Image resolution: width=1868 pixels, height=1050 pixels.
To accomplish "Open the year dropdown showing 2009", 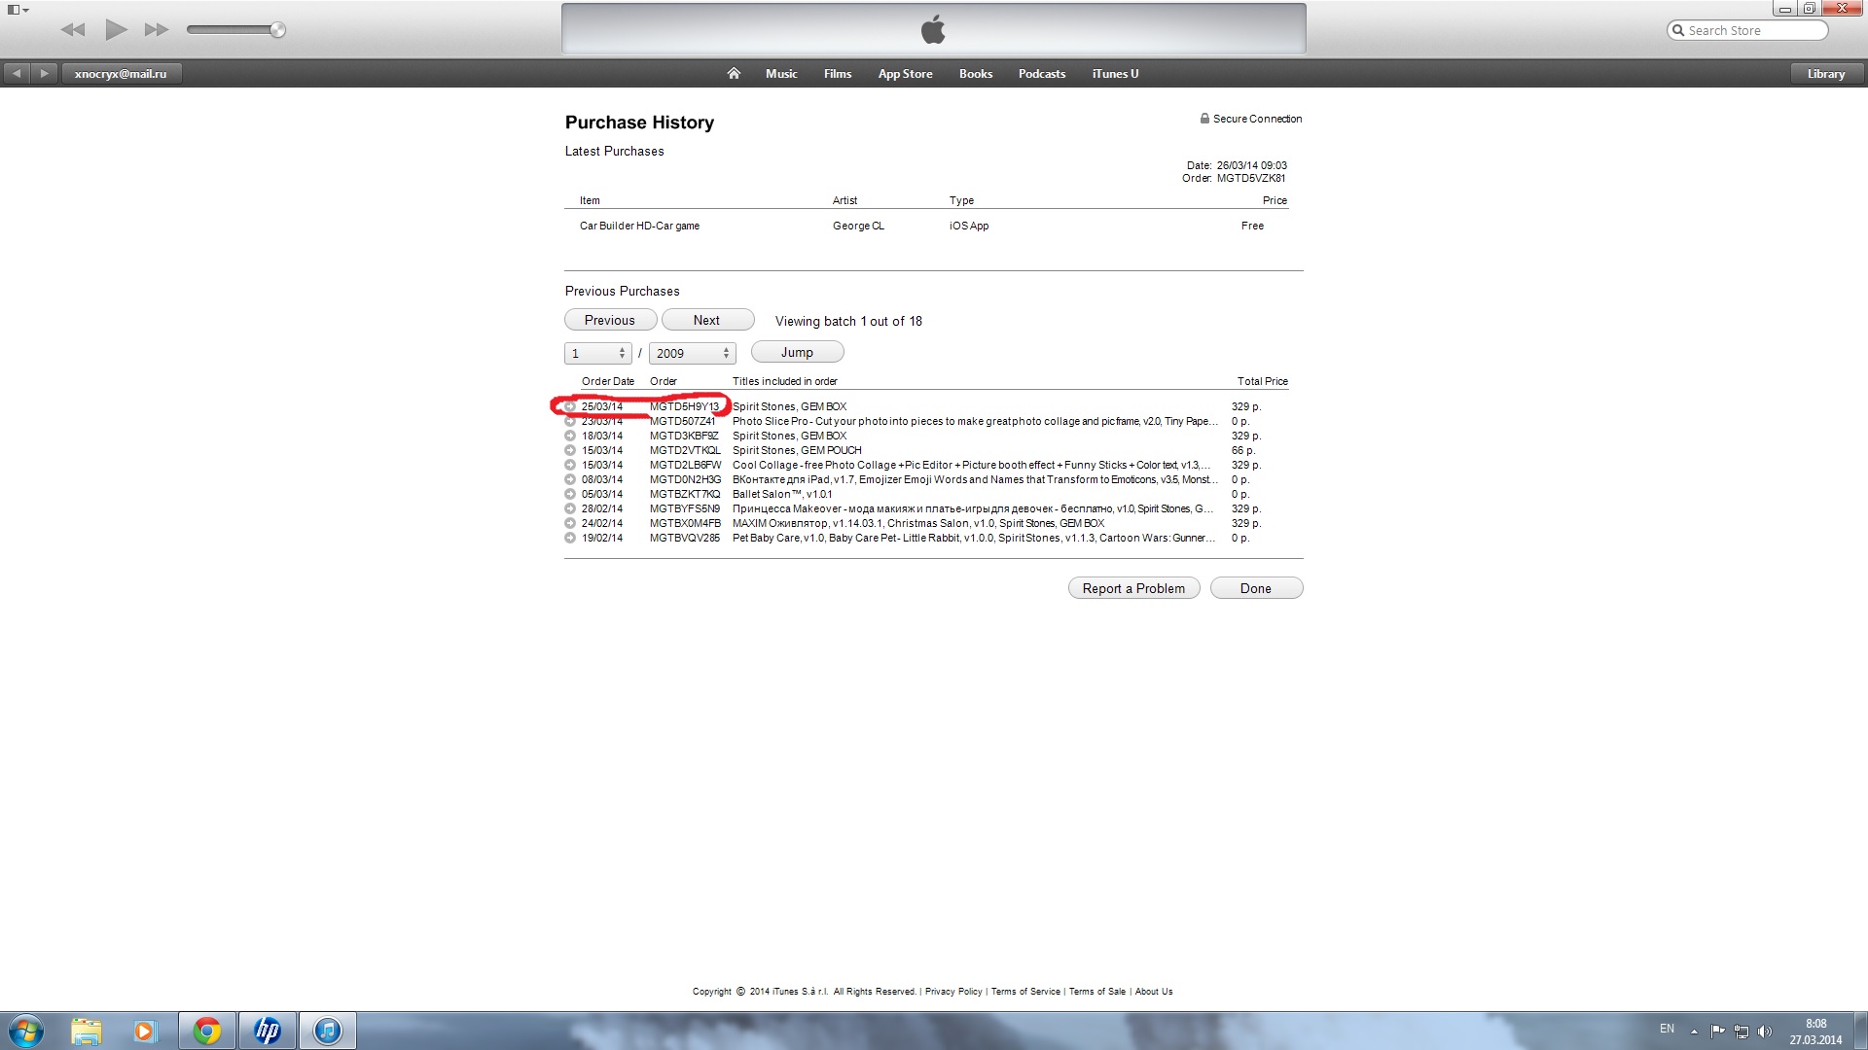I will pos(692,353).
